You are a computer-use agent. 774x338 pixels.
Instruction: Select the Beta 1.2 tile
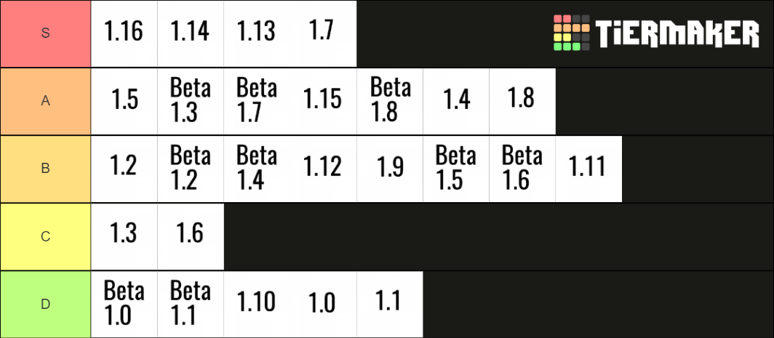(191, 169)
